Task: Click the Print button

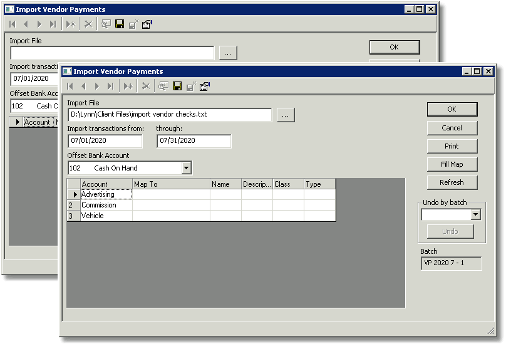Action: coord(452,146)
